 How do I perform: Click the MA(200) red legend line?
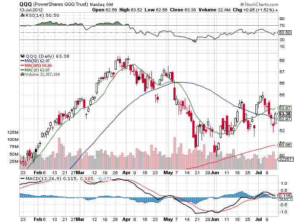22,65
